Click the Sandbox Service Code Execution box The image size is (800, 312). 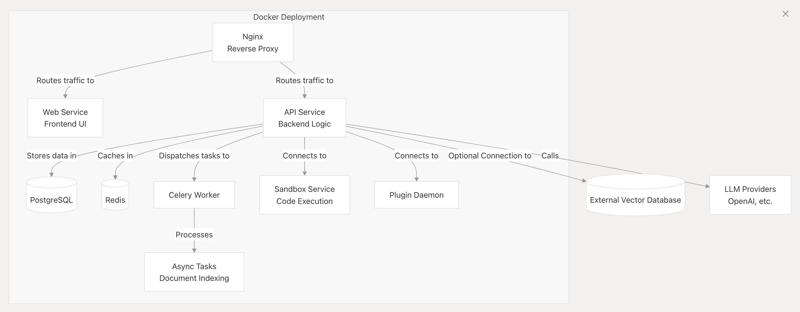click(x=304, y=195)
